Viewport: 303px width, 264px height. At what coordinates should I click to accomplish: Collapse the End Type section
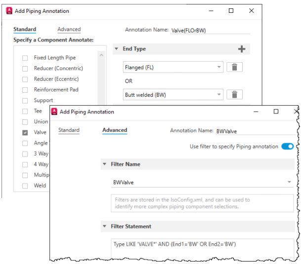[x=116, y=49]
